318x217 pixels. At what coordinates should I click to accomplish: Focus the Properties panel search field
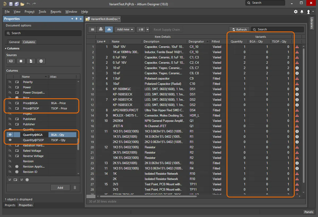[x=43, y=33]
